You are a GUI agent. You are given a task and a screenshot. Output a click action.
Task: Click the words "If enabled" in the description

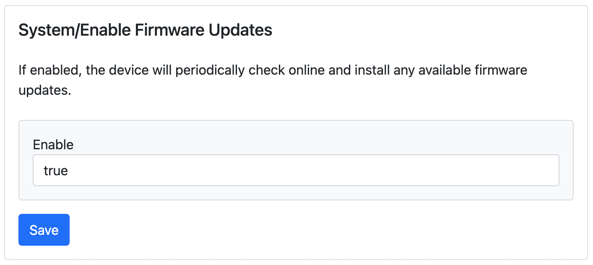pos(49,70)
